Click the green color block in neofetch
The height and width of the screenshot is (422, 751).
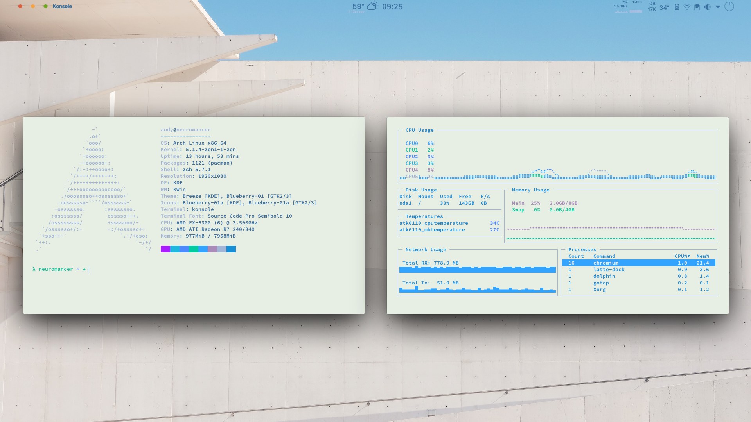(194, 249)
